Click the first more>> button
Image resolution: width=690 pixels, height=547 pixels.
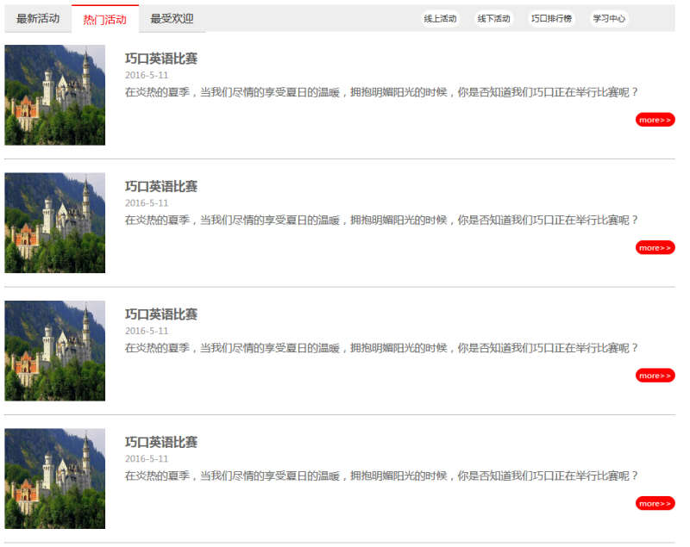pos(654,120)
